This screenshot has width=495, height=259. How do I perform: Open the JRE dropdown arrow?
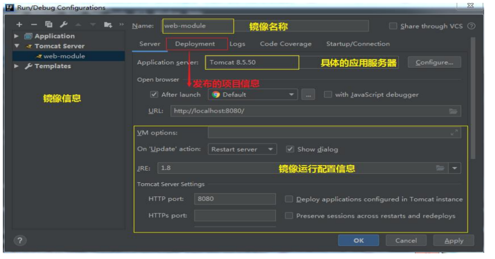pos(455,168)
